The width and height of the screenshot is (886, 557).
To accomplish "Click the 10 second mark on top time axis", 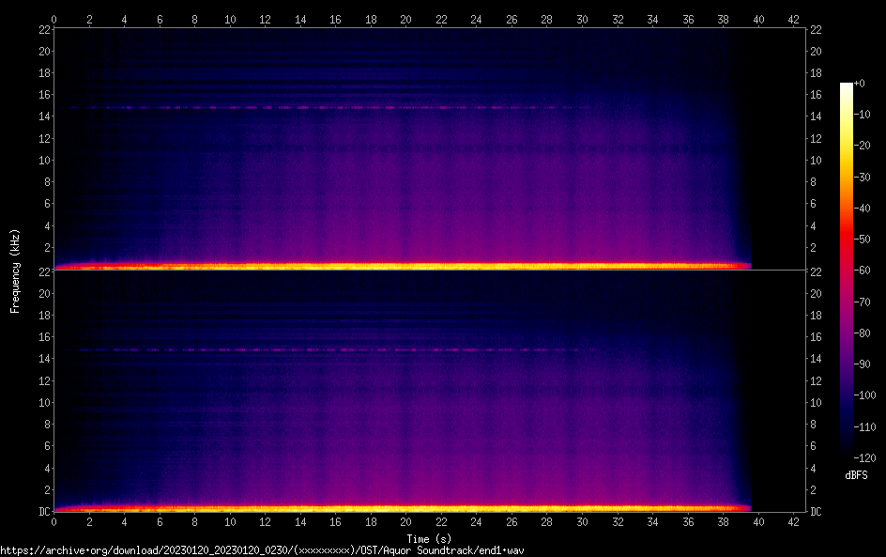I will pyautogui.click(x=230, y=18).
